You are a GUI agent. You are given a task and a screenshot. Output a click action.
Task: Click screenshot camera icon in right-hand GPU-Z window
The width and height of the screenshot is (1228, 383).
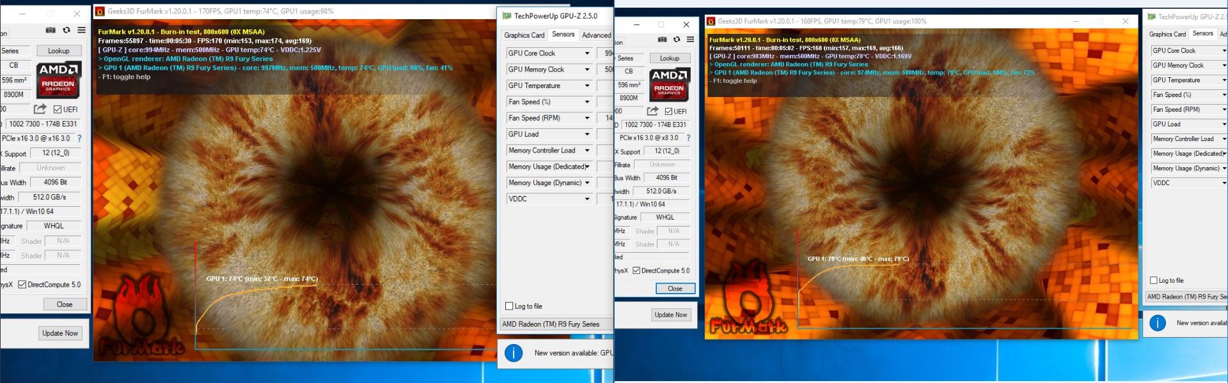pyautogui.click(x=662, y=40)
